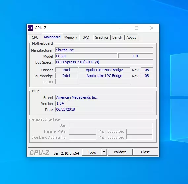Click the empty LPCIO vendor field
This screenshot has width=188, height=184.
tap(66, 82)
